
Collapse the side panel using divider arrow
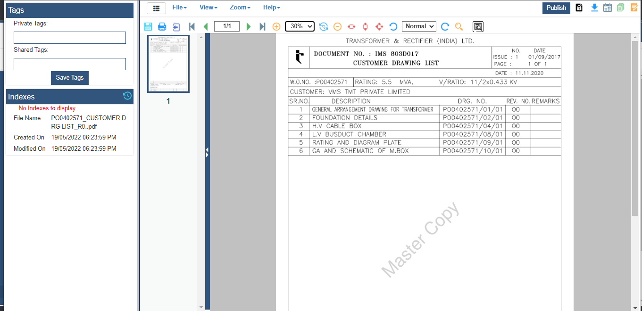(x=207, y=152)
